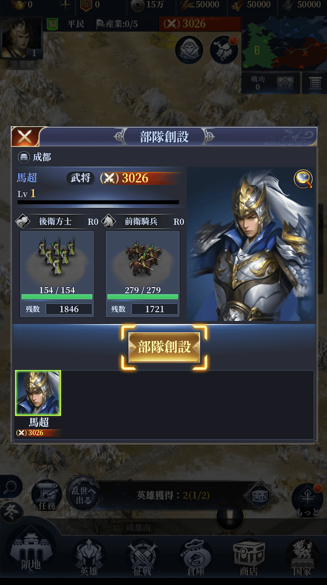Open the 国家 nation tab
The width and height of the screenshot is (327, 585).
302,557
